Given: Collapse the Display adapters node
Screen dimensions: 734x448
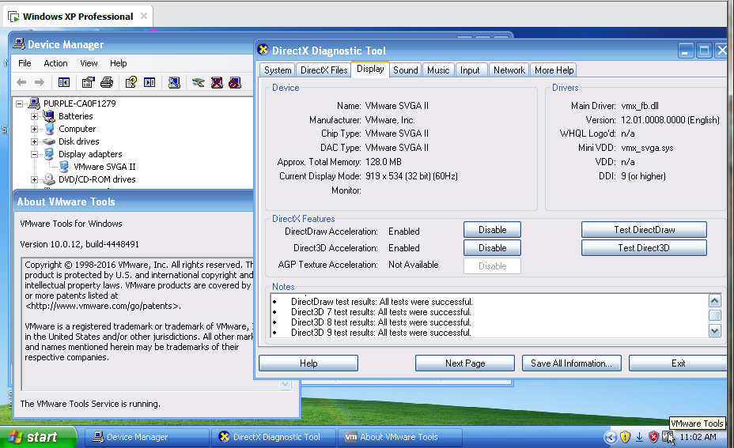Looking at the screenshot, I should click(x=34, y=154).
